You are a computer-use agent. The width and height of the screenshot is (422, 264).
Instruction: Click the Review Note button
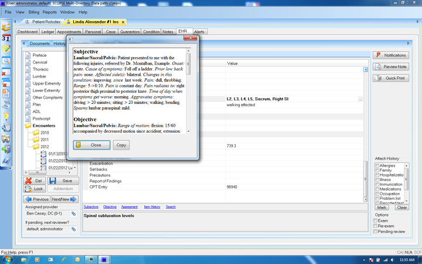click(x=391, y=66)
